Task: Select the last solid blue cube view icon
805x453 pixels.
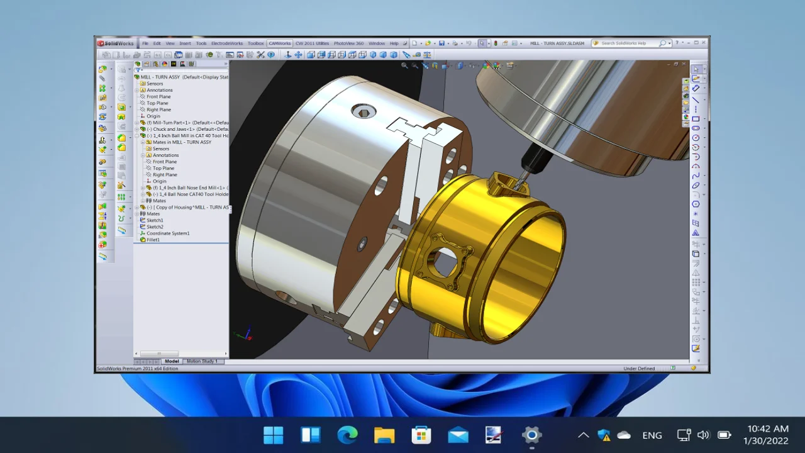Action: click(x=394, y=55)
